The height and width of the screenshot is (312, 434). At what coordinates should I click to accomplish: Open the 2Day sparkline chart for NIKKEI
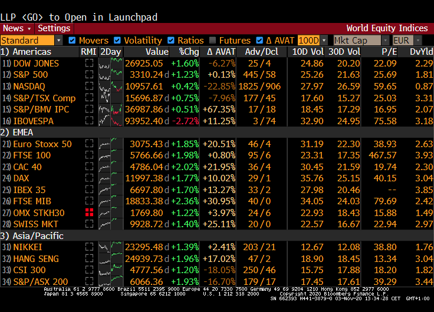[x=111, y=247]
